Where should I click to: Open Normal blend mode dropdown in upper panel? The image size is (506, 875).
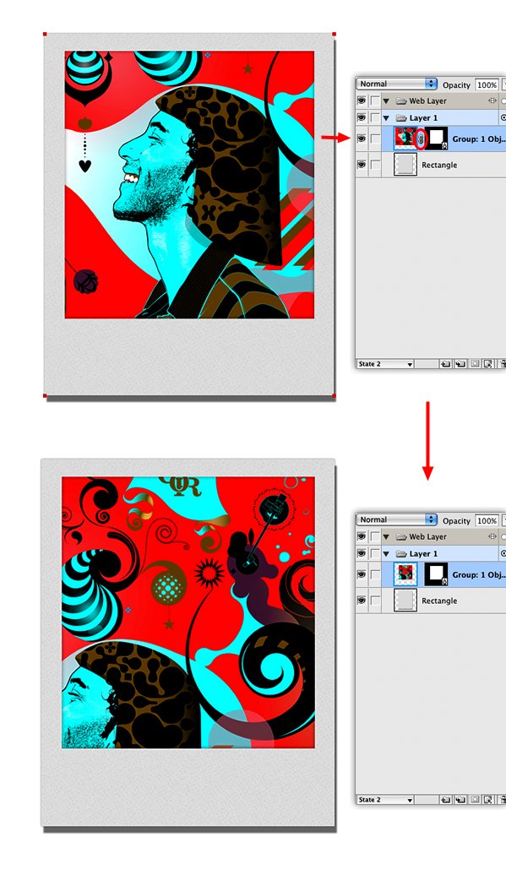(397, 84)
